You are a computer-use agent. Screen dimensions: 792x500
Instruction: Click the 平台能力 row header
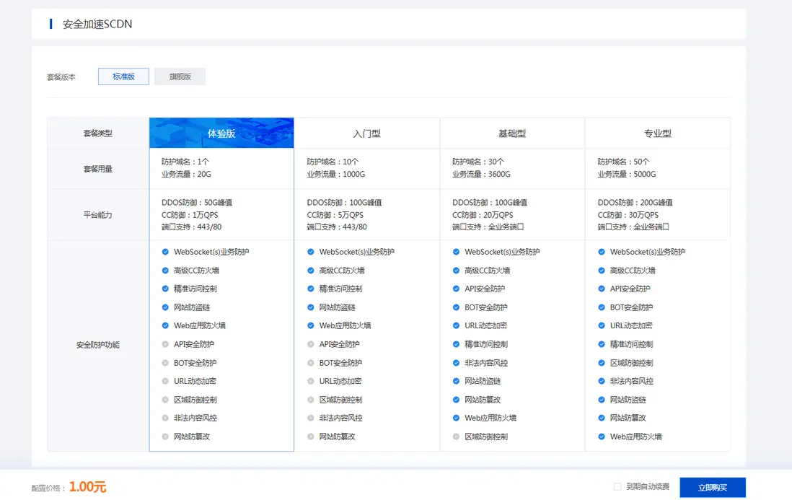pos(98,215)
